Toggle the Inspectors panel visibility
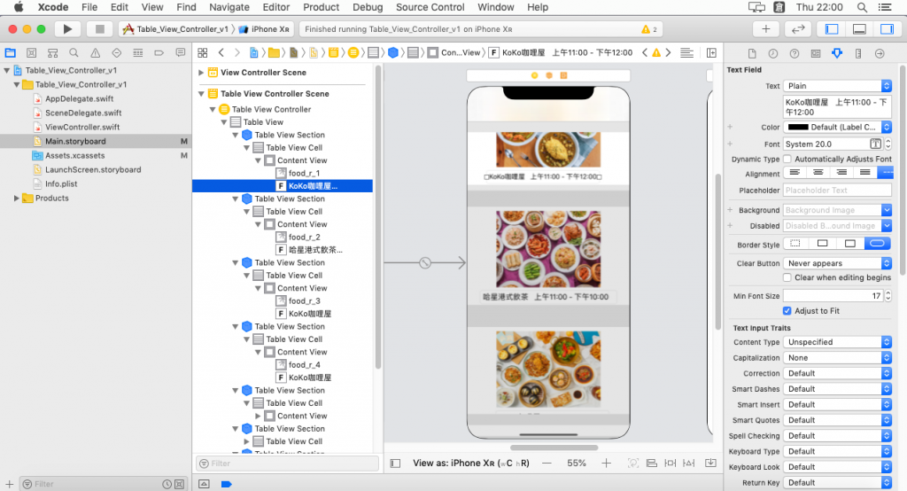The height and width of the screenshot is (491, 907). coord(887,29)
